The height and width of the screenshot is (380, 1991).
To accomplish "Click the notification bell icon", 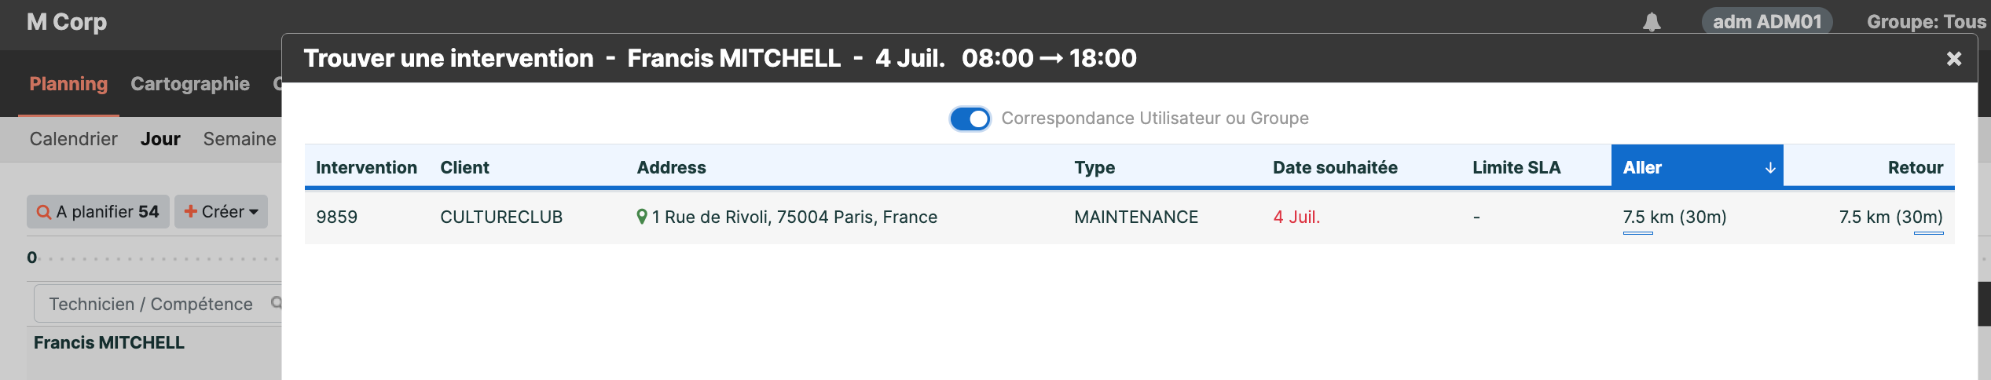I will pyautogui.click(x=1652, y=22).
